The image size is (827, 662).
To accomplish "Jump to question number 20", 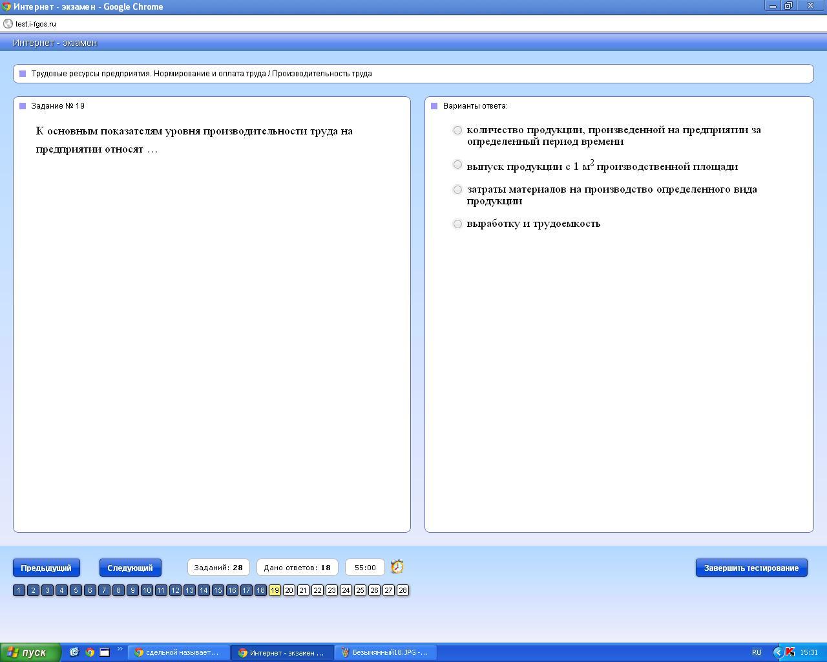I will pyautogui.click(x=289, y=590).
